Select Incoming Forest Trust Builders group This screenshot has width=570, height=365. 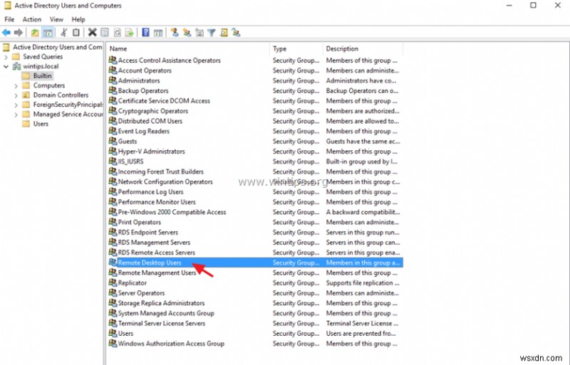pyautogui.click(x=161, y=171)
